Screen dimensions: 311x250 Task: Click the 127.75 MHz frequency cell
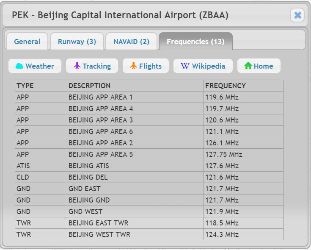pyautogui.click(x=243, y=154)
